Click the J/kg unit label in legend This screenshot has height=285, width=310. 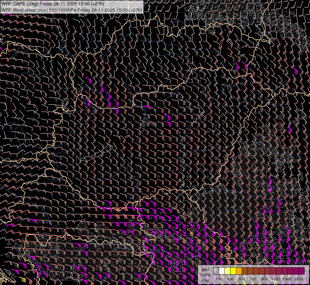(x=205, y=280)
